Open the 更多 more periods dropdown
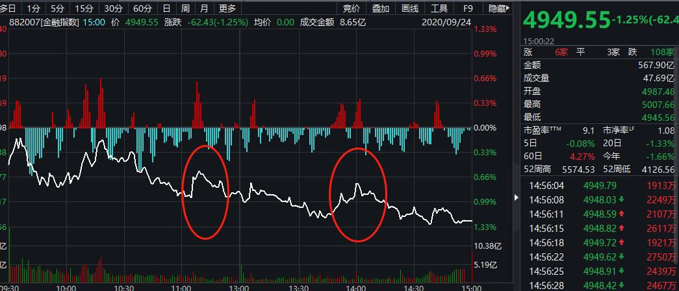The width and height of the screenshot is (679, 291). [227, 8]
